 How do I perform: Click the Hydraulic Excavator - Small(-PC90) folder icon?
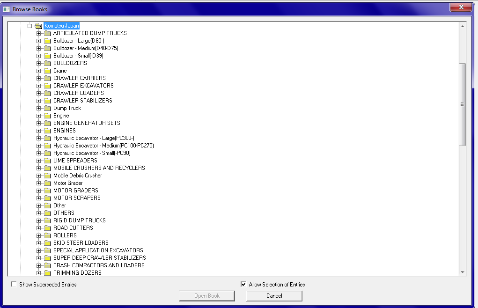click(47, 153)
